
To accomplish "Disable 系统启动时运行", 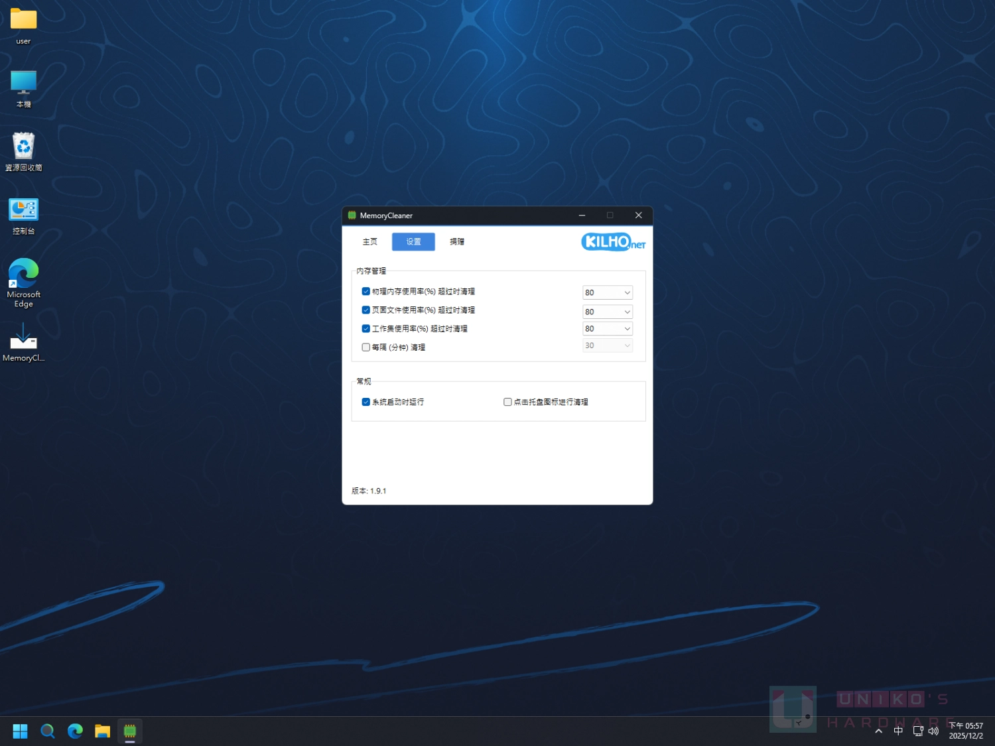I will pos(365,402).
